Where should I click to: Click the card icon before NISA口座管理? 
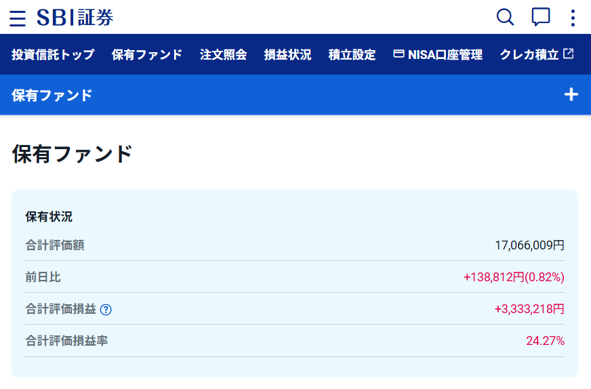coord(399,54)
